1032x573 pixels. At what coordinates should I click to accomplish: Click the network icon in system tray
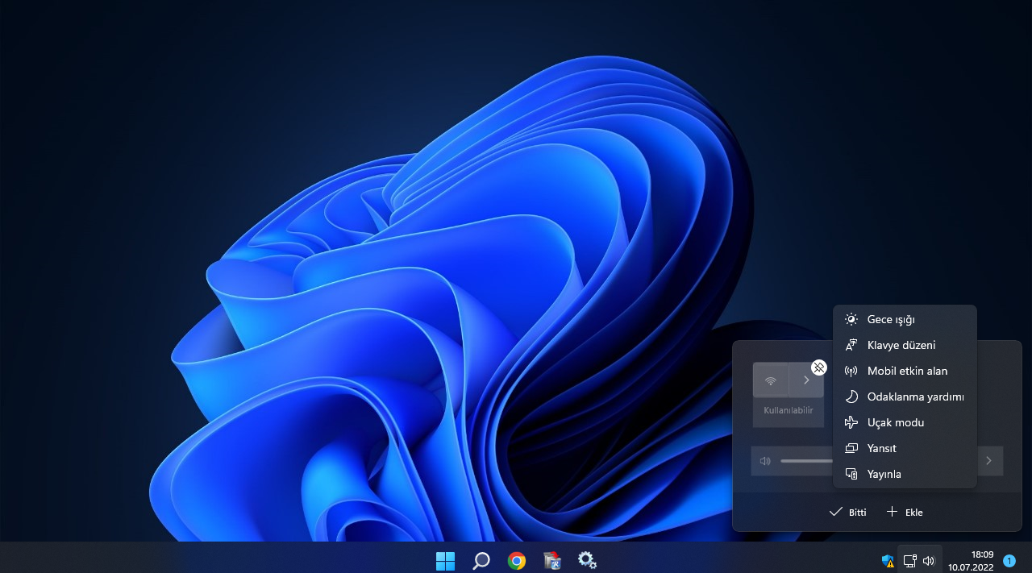[x=909, y=561]
